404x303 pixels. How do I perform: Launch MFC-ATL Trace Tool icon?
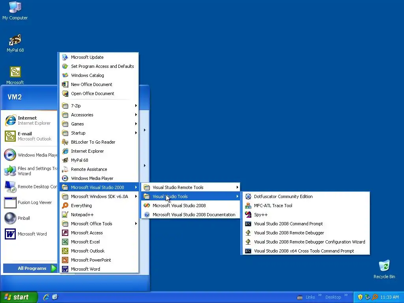coord(248,205)
